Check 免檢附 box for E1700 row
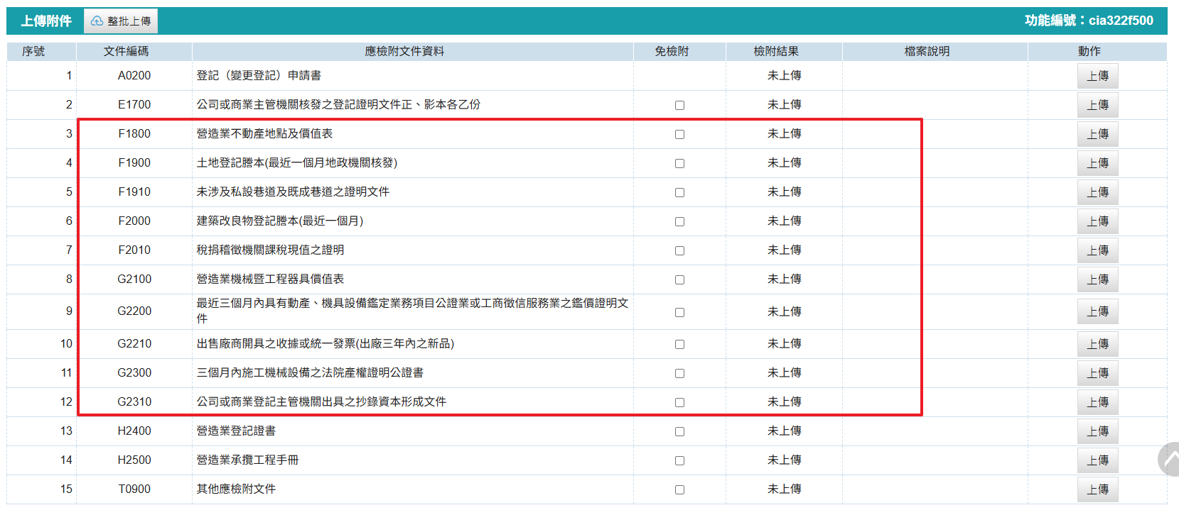 point(679,105)
